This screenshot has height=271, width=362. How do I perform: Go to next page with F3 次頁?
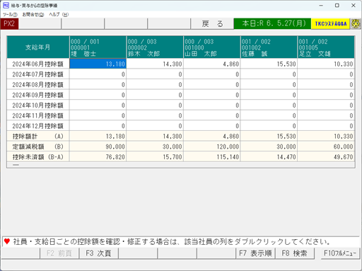click(98, 253)
